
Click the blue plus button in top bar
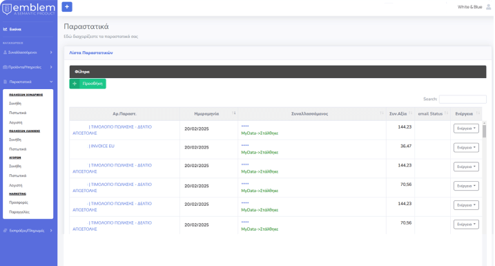coord(67,7)
